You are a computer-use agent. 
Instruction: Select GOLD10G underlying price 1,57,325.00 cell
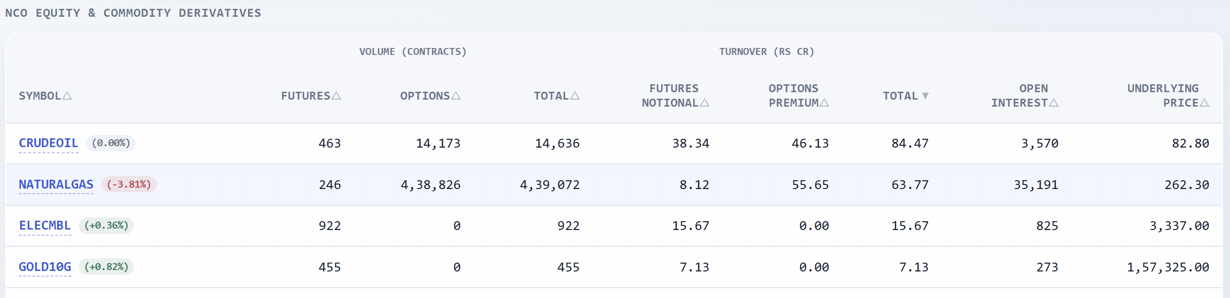pyautogui.click(x=1168, y=267)
